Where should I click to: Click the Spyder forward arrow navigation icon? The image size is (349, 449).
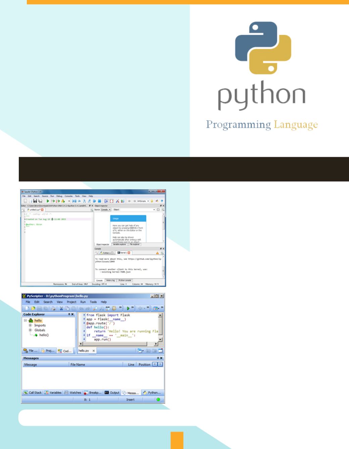pyautogui.click(x=134, y=201)
